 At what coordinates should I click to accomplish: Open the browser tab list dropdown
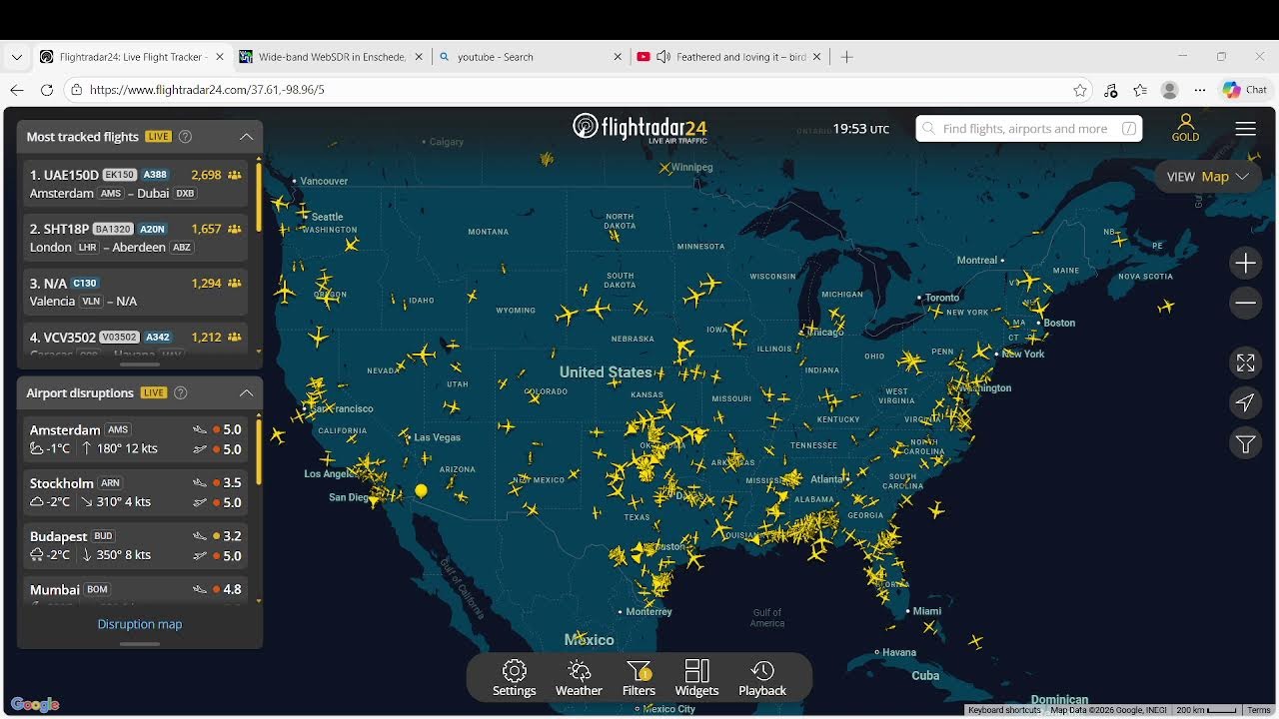[x=17, y=57]
